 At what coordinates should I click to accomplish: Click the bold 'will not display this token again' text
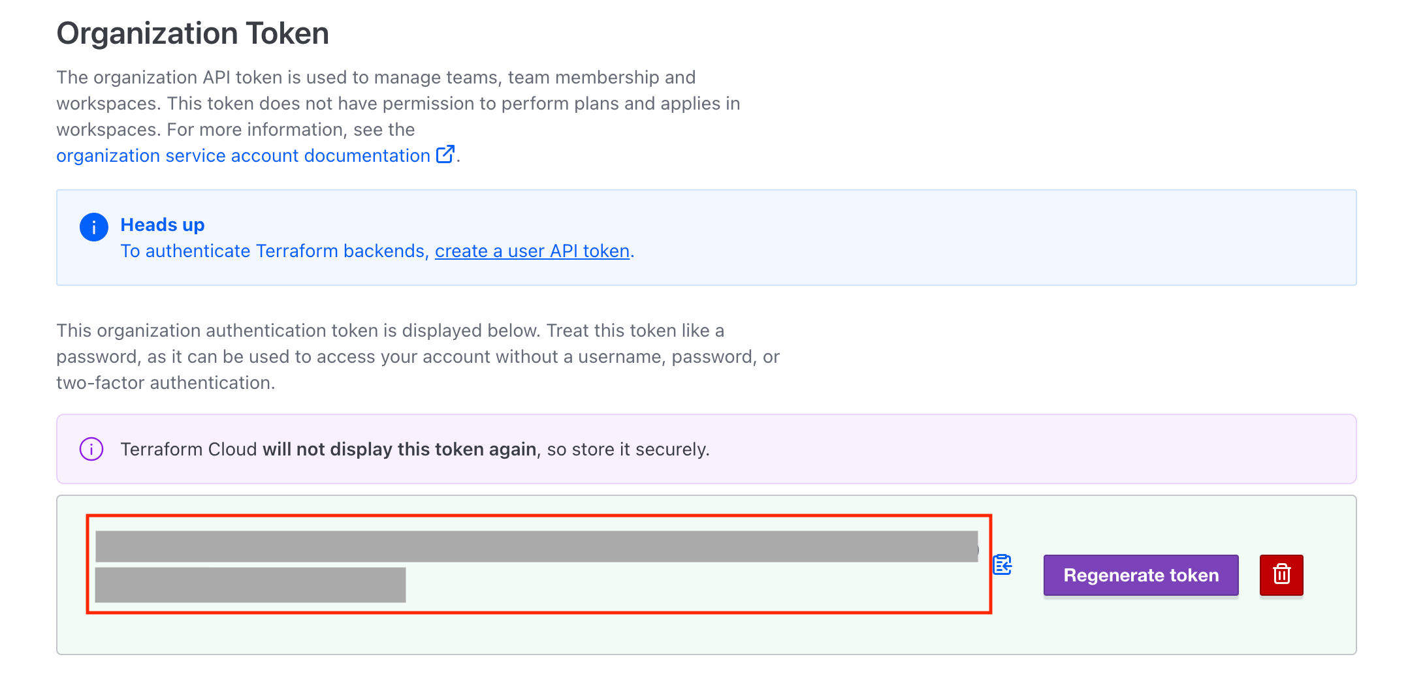[400, 449]
